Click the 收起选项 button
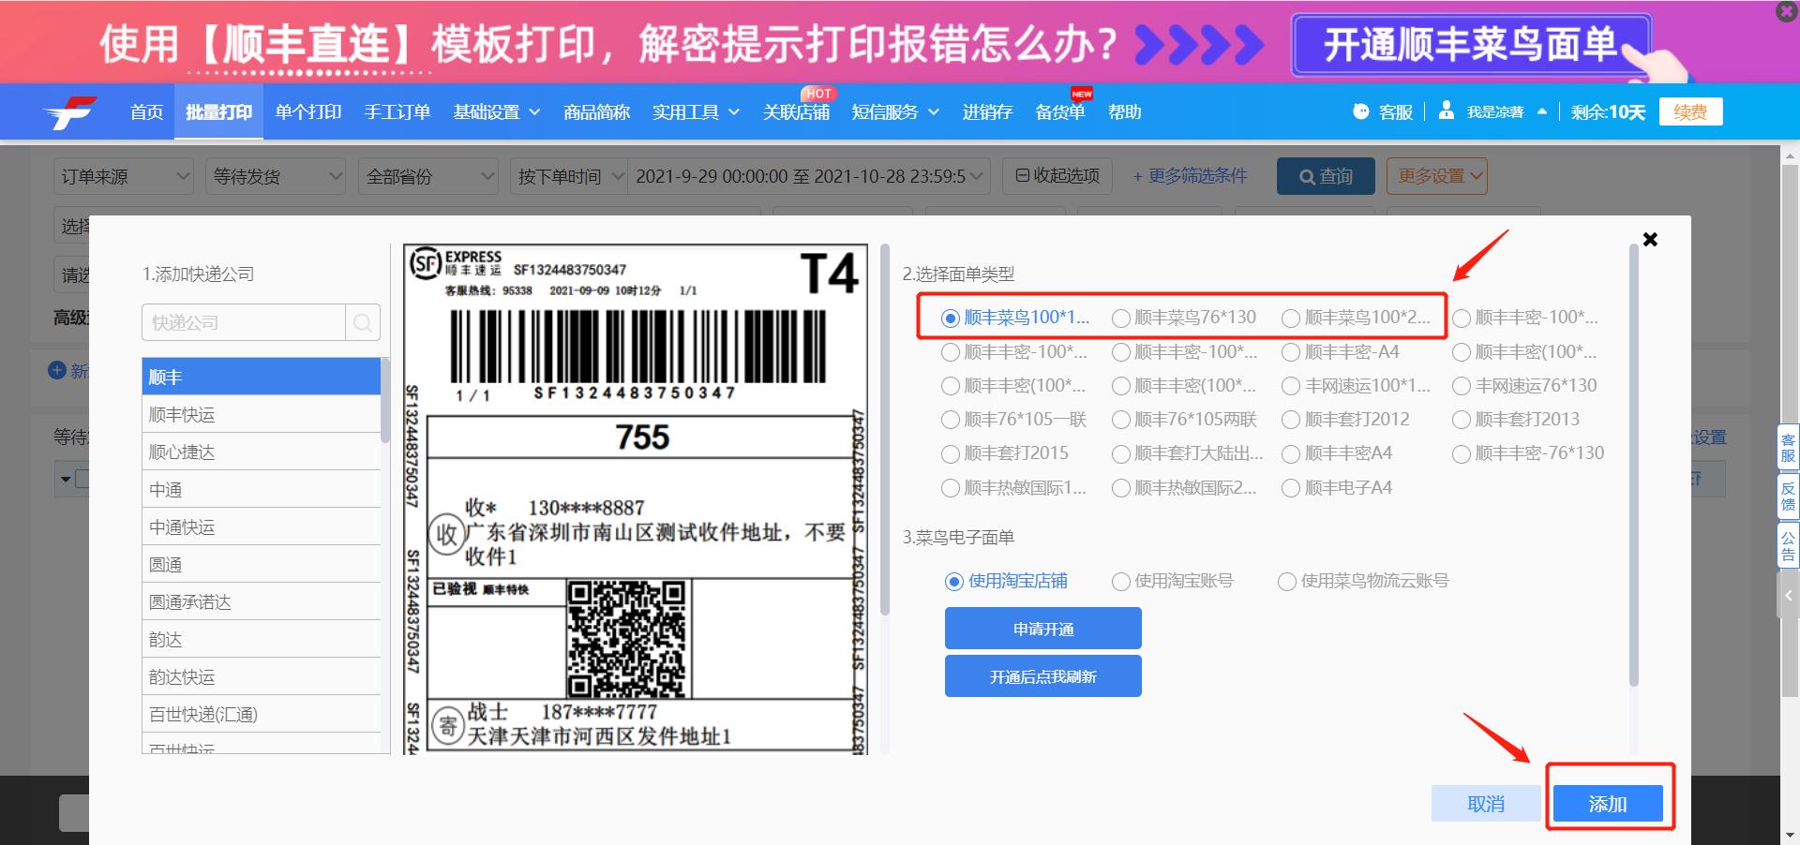Image resolution: width=1800 pixels, height=845 pixels. pos(1057,176)
